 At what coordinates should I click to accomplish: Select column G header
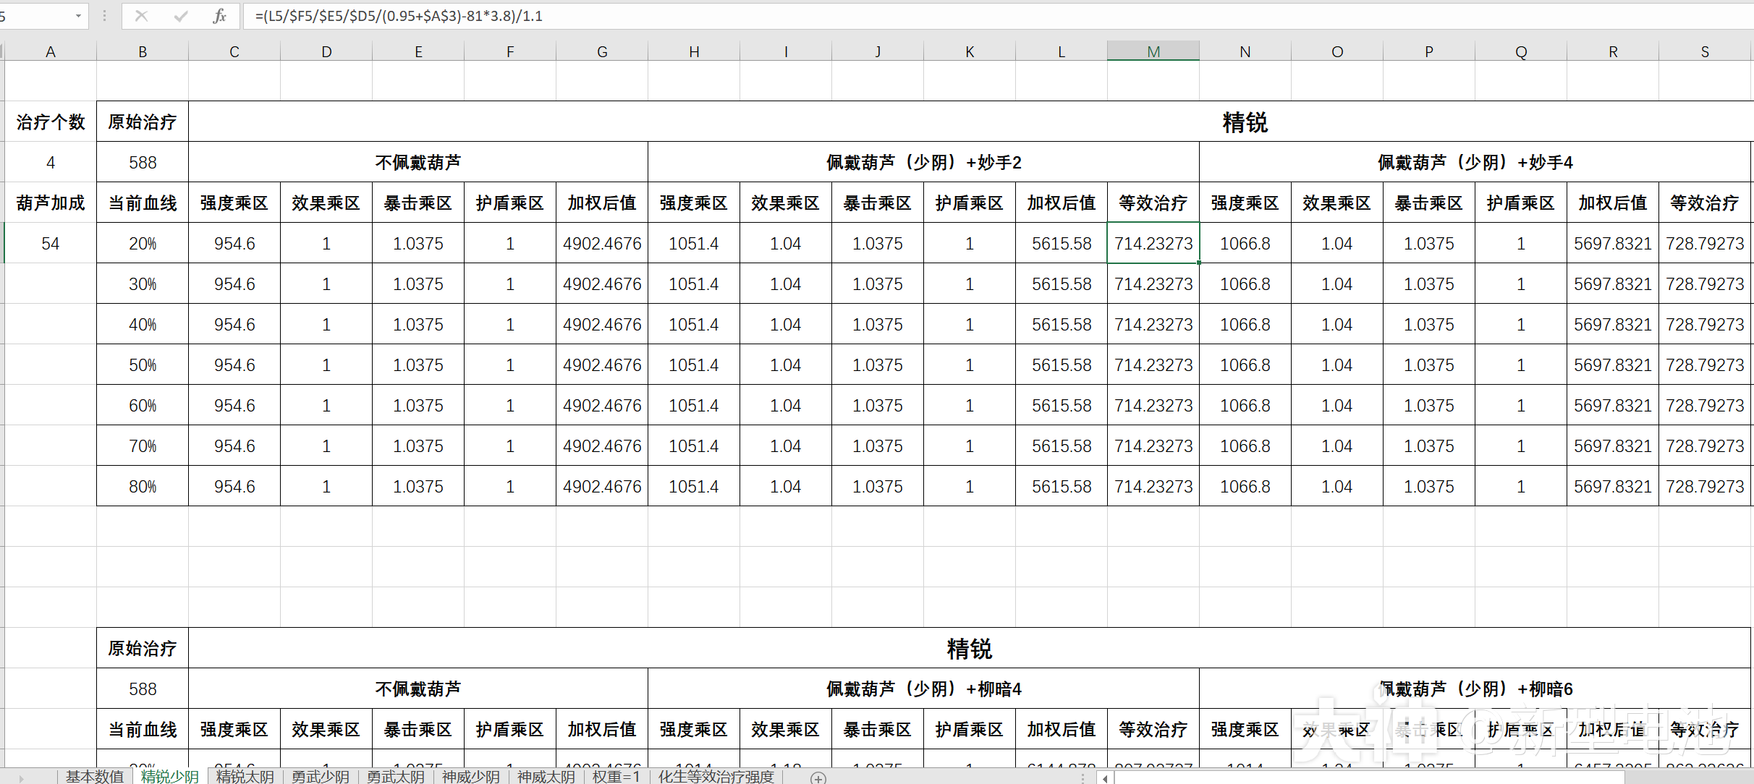602,51
